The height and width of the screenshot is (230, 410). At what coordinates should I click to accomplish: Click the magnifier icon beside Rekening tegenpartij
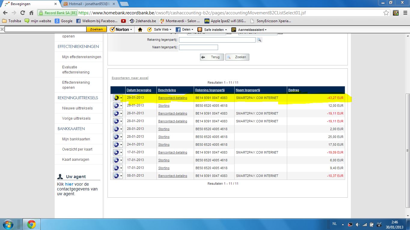(259, 40)
